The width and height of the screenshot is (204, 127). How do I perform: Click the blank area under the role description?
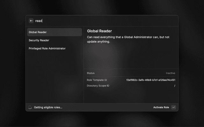click(x=131, y=57)
